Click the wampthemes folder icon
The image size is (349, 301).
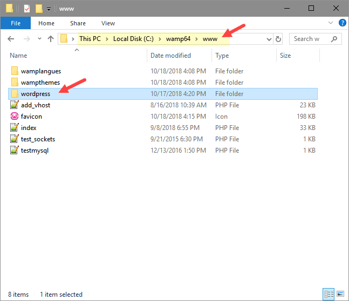[15, 82]
